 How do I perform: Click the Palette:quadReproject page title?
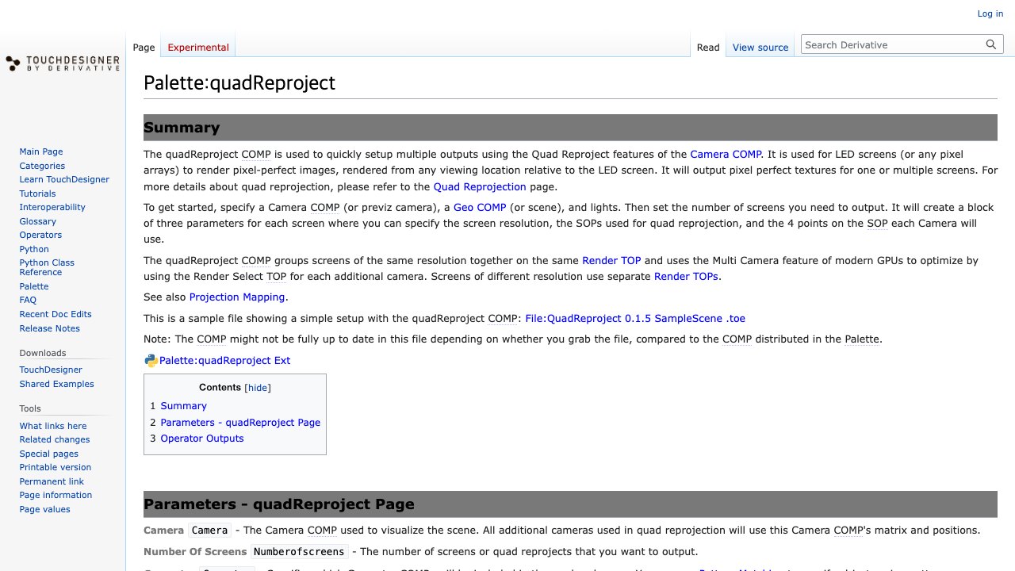coord(239,82)
